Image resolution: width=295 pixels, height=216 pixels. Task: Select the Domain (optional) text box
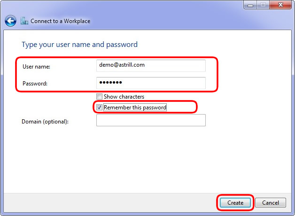point(151,121)
